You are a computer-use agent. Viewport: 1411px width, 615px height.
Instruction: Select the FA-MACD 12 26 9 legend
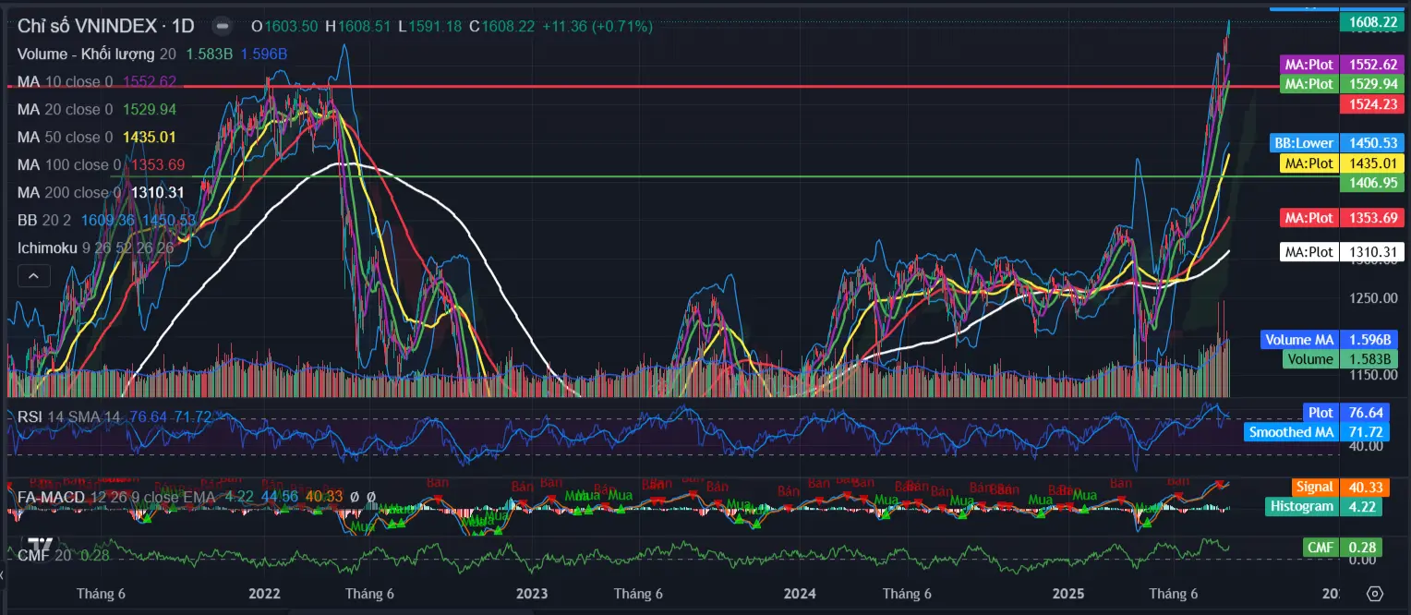197,497
